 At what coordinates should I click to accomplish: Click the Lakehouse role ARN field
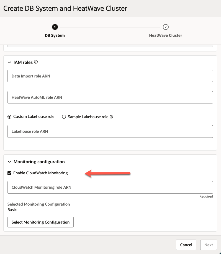point(110,131)
